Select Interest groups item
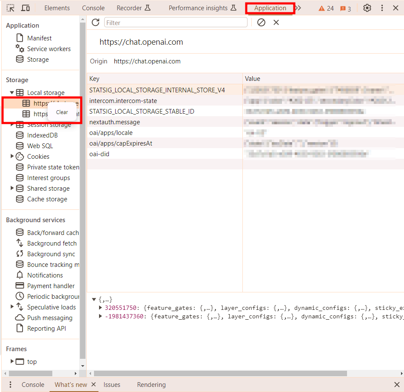The height and width of the screenshot is (392, 404). coord(48,178)
